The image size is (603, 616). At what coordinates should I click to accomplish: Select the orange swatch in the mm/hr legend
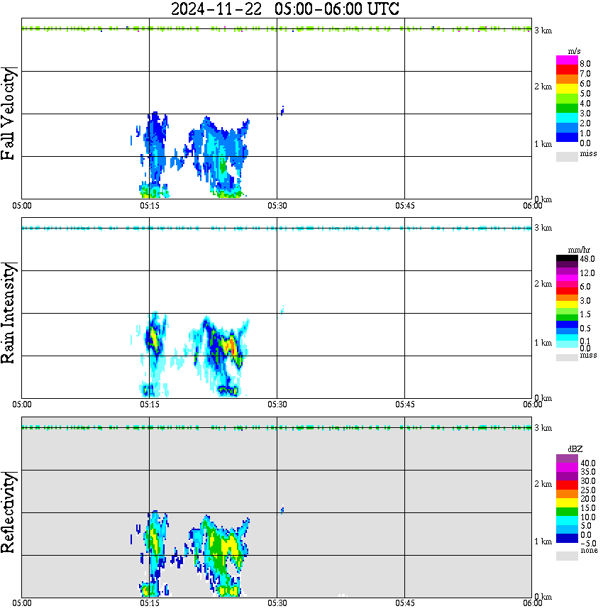pyautogui.click(x=567, y=297)
